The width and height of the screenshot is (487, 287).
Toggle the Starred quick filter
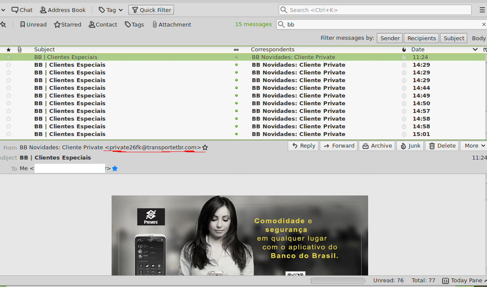[x=68, y=24]
